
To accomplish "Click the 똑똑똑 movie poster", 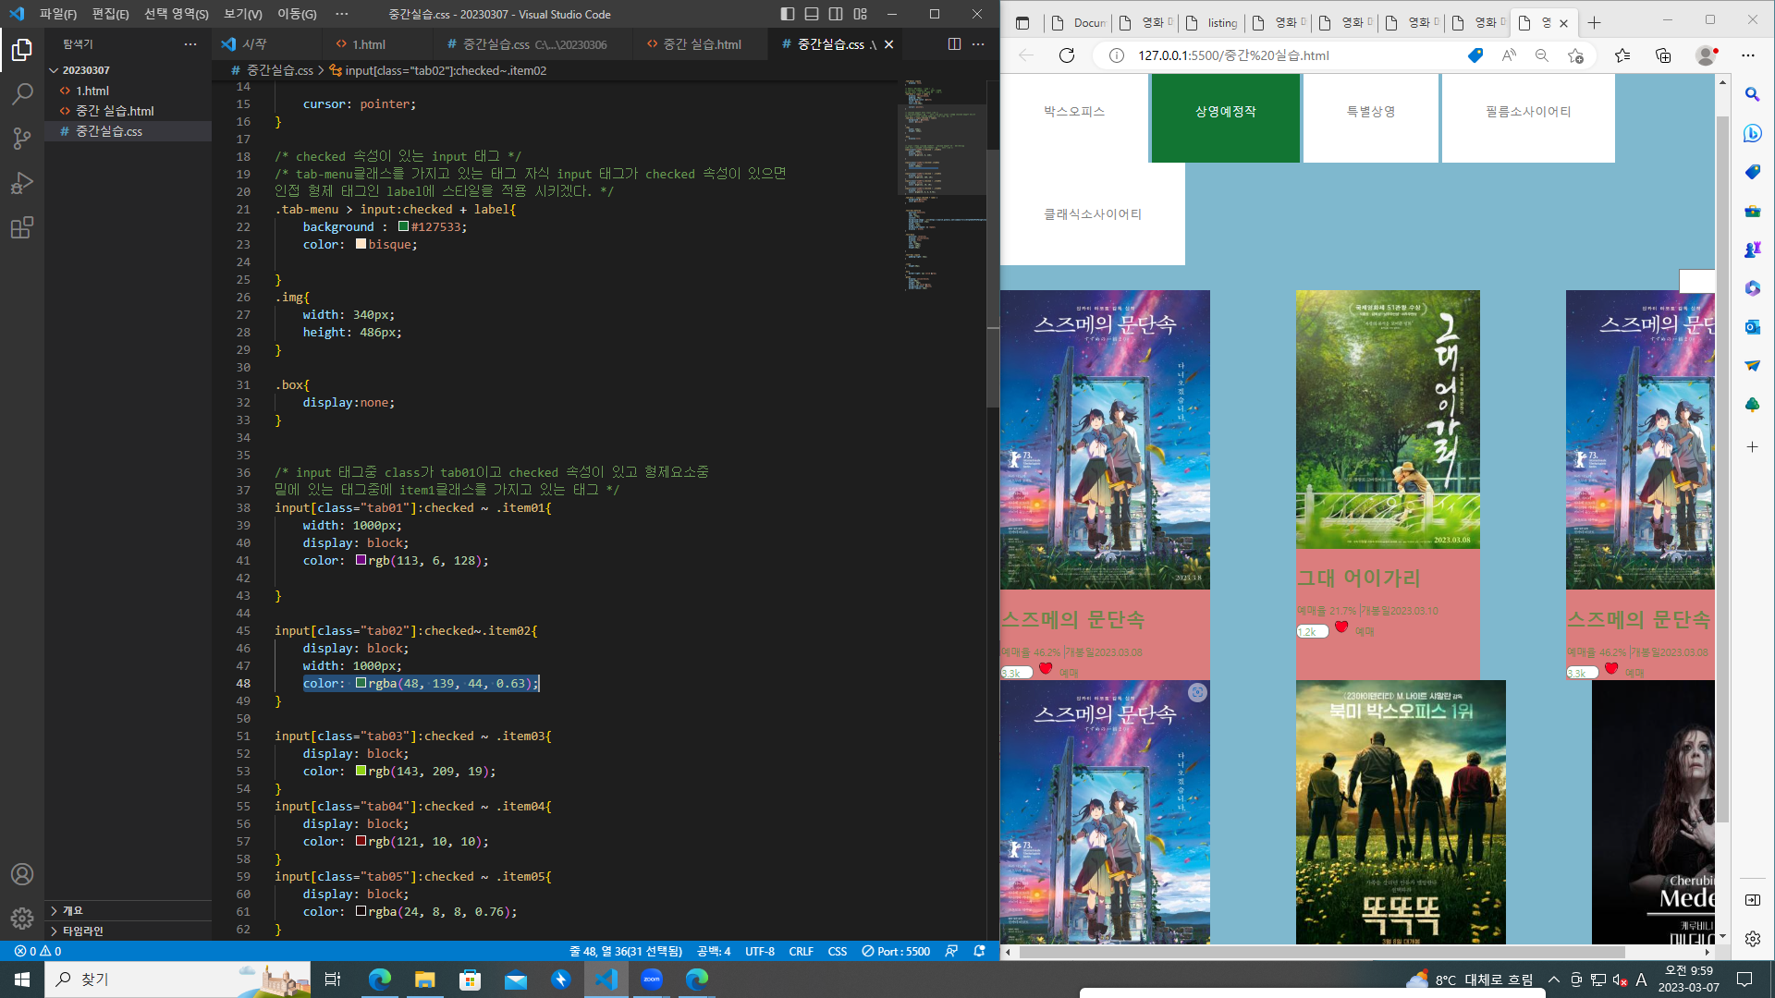I will pyautogui.click(x=1401, y=812).
